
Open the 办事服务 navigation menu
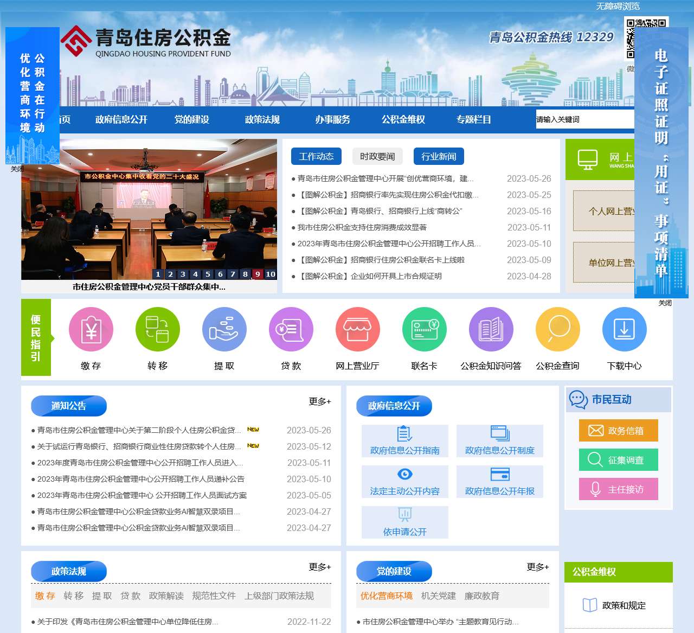[333, 120]
